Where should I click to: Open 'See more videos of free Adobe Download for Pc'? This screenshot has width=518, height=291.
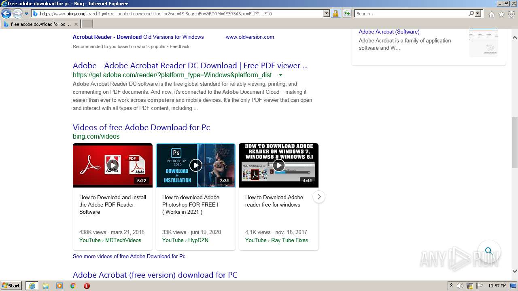(x=129, y=256)
